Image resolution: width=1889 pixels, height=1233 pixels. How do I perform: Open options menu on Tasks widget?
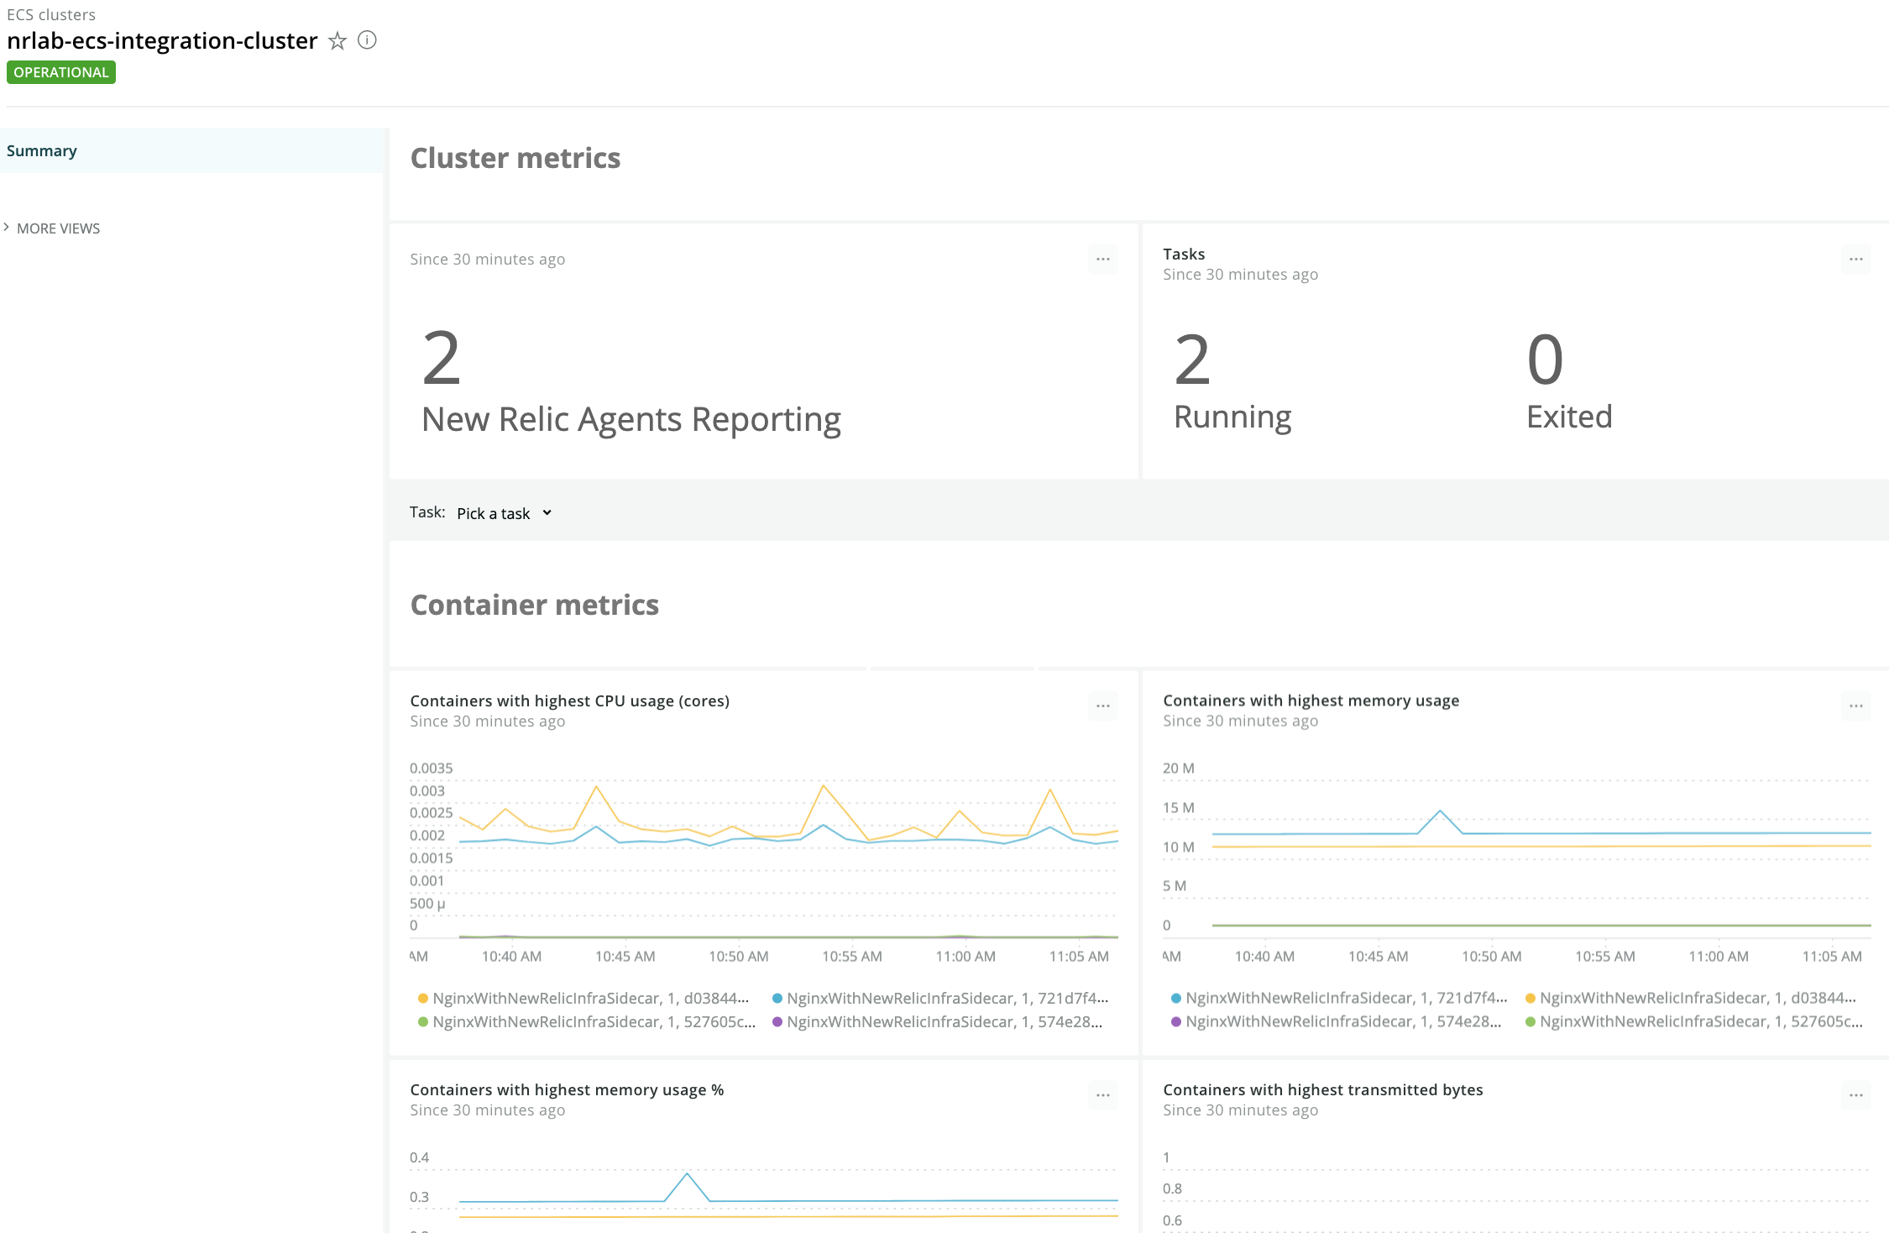[1856, 260]
